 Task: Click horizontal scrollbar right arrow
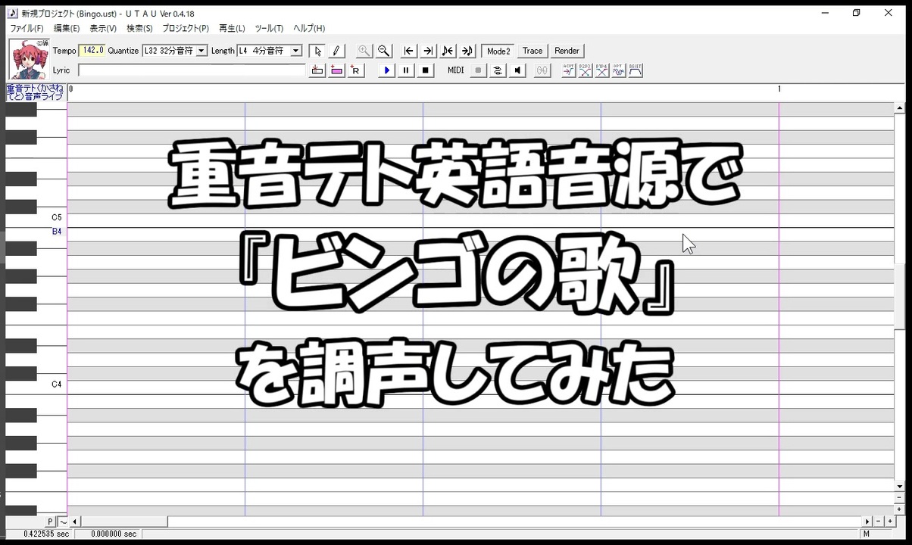pos(867,522)
